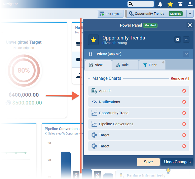Remove the Pipeline Conversions chart
Image resolution: width=195 pixels, height=179 pixels.
click(x=184, y=124)
